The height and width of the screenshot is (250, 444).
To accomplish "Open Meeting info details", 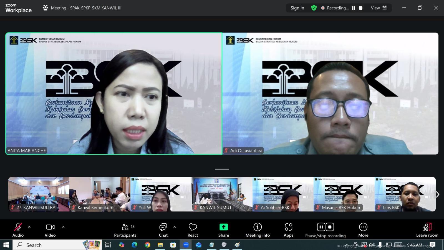I will click(x=258, y=230).
